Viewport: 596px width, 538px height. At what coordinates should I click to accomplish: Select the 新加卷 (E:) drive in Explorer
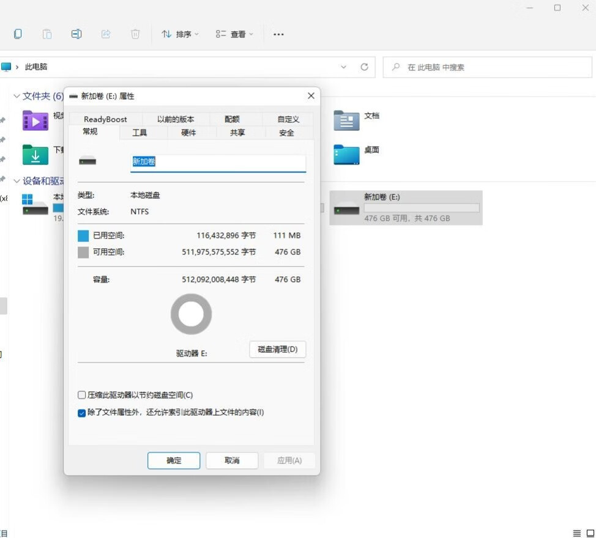click(406, 208)
